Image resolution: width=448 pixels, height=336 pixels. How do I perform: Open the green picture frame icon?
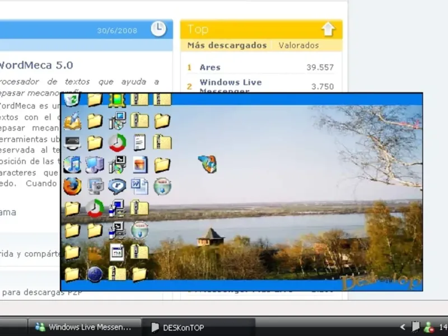(117, 100)
